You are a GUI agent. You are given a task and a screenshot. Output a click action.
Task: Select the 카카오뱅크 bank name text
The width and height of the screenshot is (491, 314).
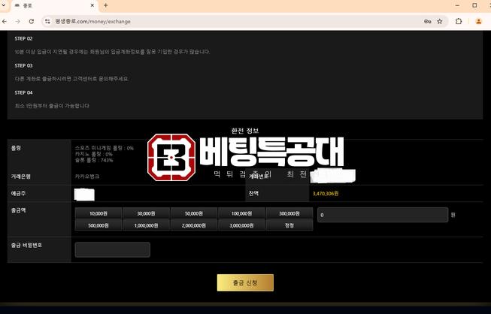pos(87,177)
